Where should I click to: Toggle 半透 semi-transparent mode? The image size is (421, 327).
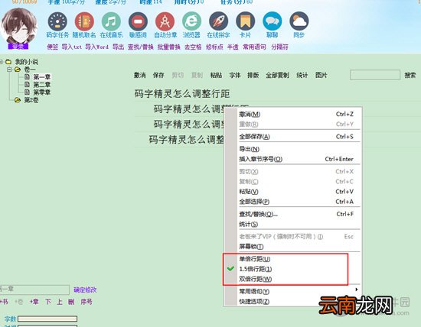tap(233, 47)
